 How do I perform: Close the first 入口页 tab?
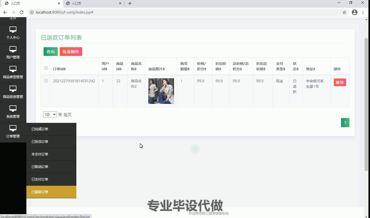(x=59, y=3)
